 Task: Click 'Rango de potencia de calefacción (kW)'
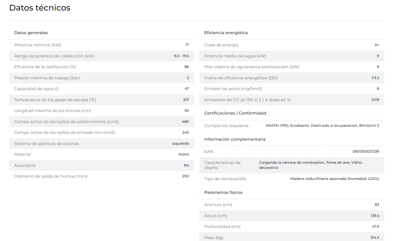54,56
